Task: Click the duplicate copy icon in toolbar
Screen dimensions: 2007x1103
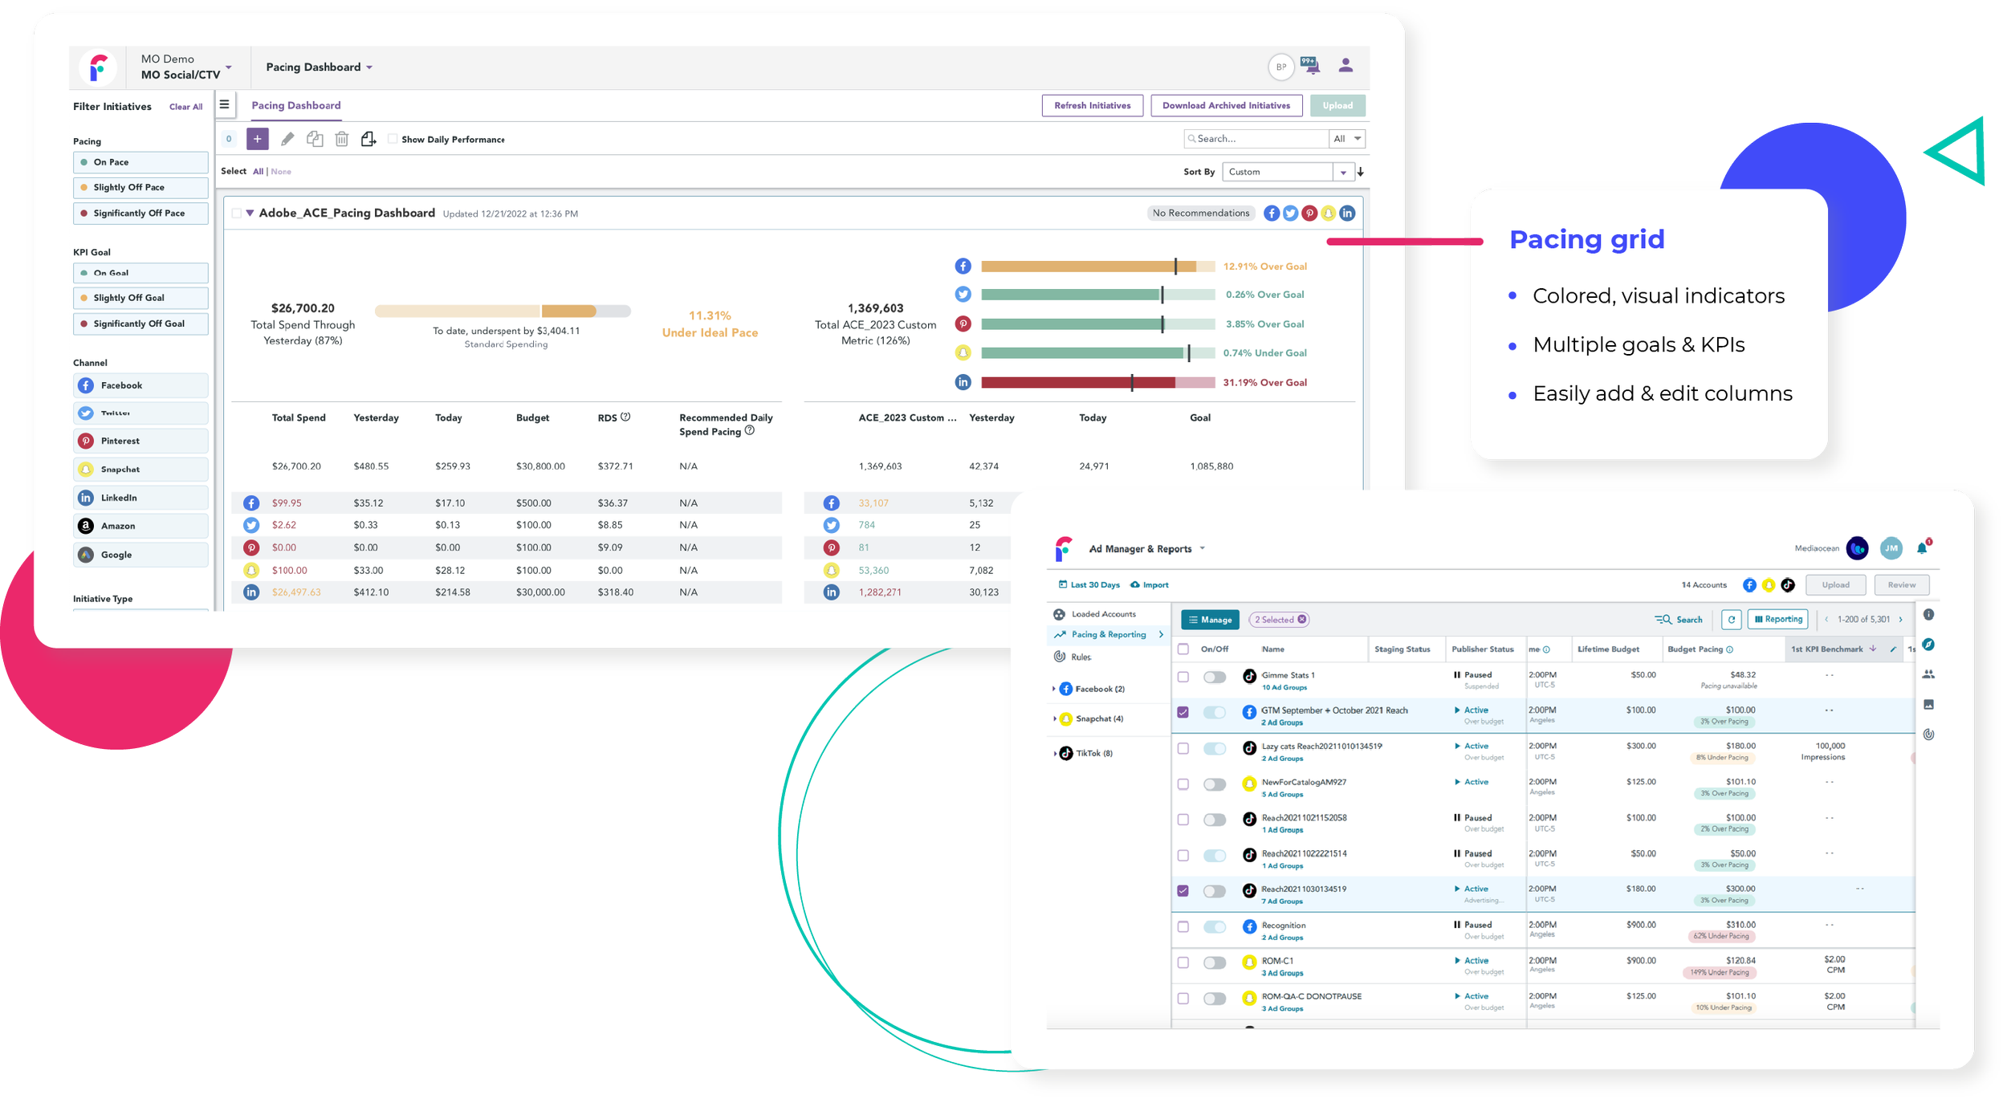Action: (315, 139)
